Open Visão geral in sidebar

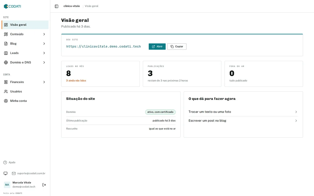pyautogui.click(x=25, y=25)
